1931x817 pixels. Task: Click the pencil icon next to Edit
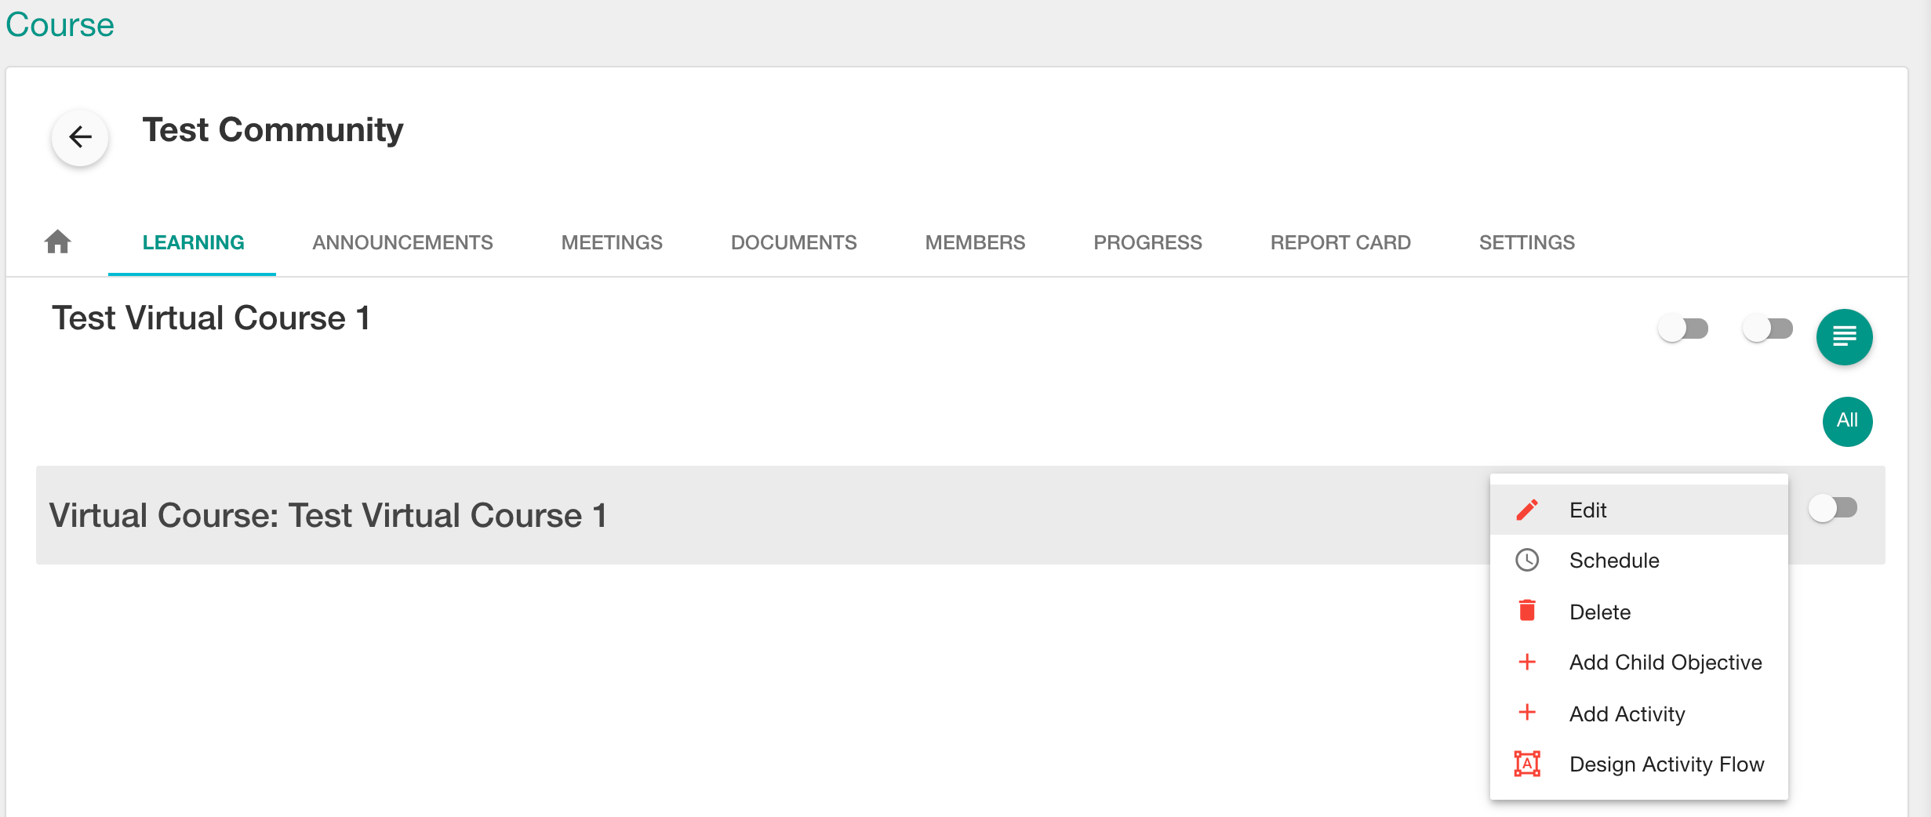click(x=1527, y=510)
